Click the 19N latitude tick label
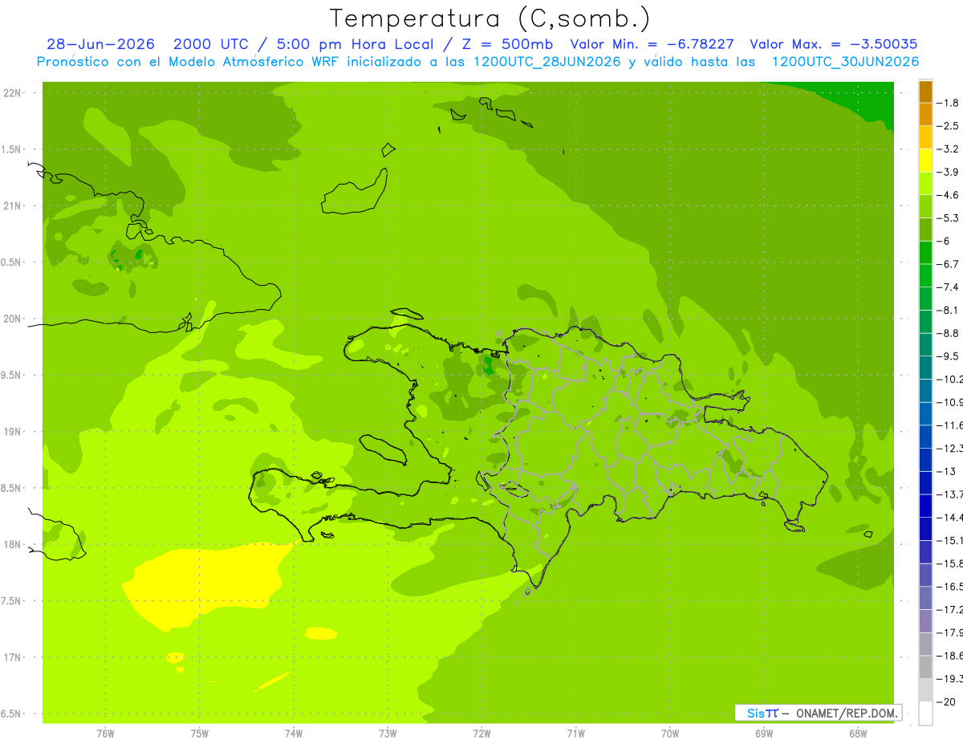Screen dimensions: 963x744 click(12, 432)
